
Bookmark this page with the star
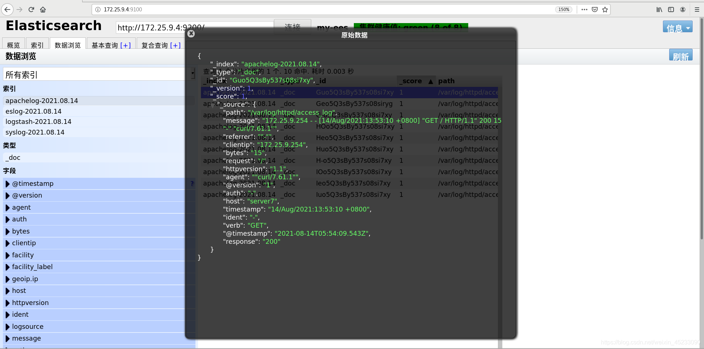pyautogui.click(x=605, y=10)
